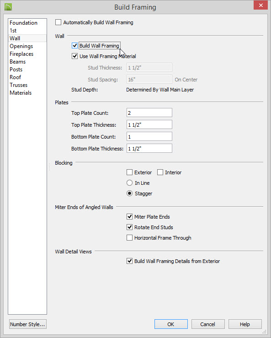Enable Interior blocking checkbox

(x=160, y=172)
